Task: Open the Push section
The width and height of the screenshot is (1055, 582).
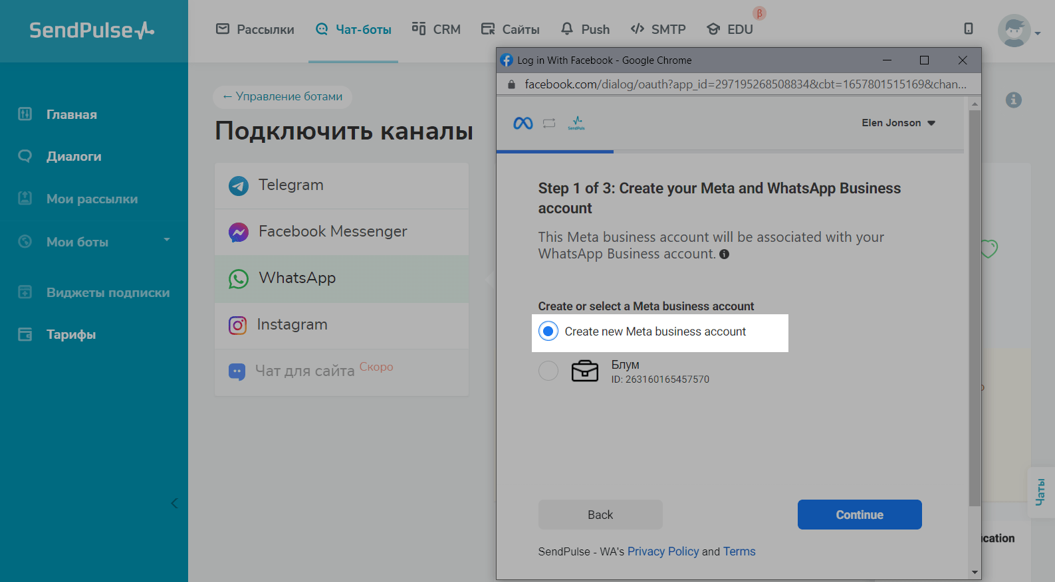Action: coord(585,29)
